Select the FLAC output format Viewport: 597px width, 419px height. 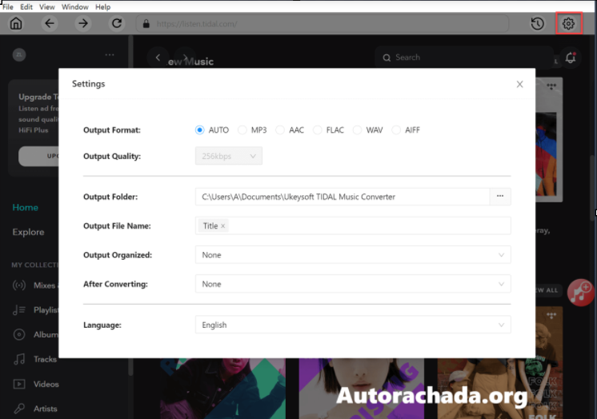click(318, 130)
